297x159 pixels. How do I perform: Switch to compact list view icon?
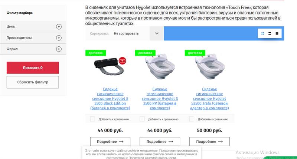[277, 33]
